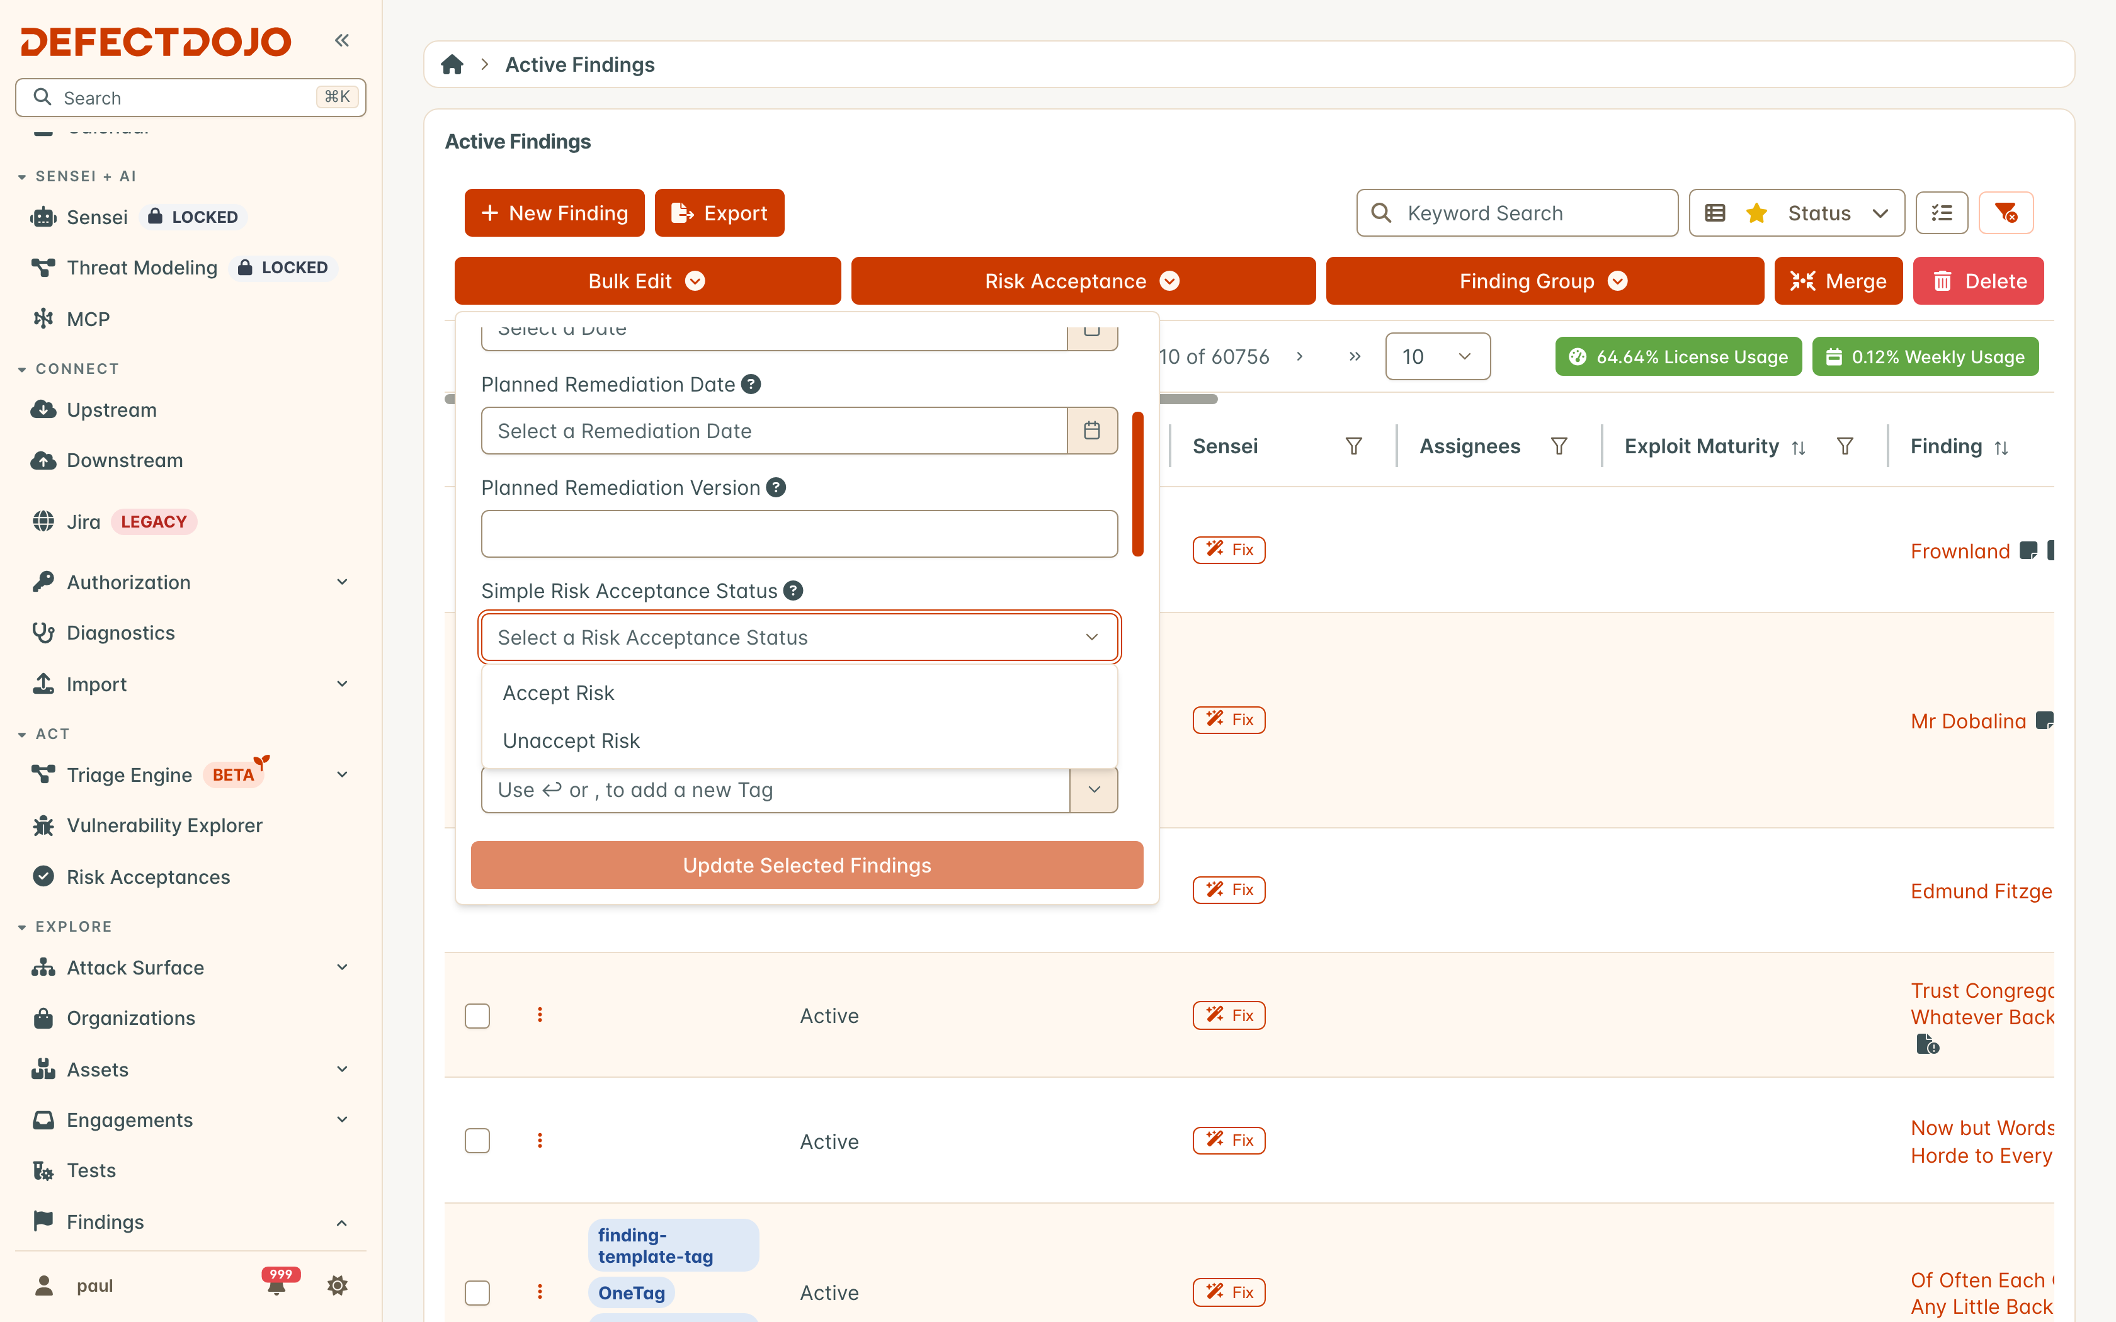Image resolution: width=2116 pixels, height=1322 pixels.
Task: Open calendar picker for Planned Remediation Date
Action: 1092,430
